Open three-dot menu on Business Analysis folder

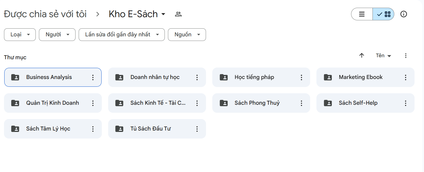tap(93, 77)
